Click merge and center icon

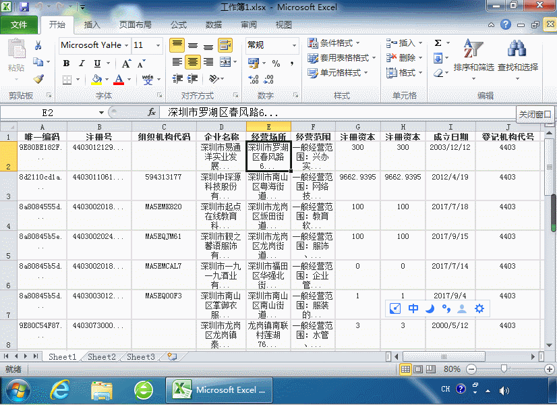[x=225, y=62]
